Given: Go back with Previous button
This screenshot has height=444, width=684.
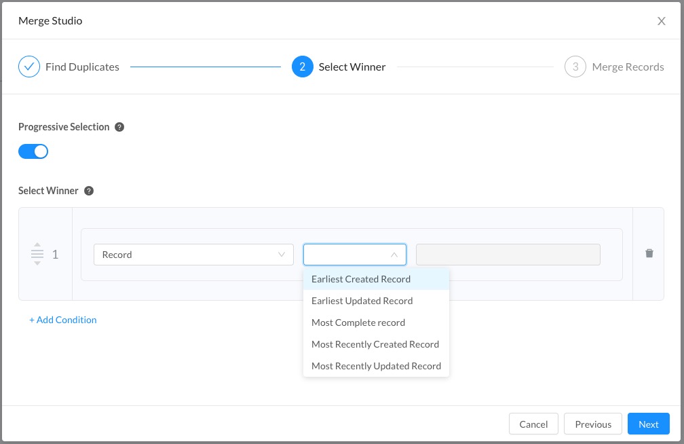Looking at the screenshot, I should point(593,424).
